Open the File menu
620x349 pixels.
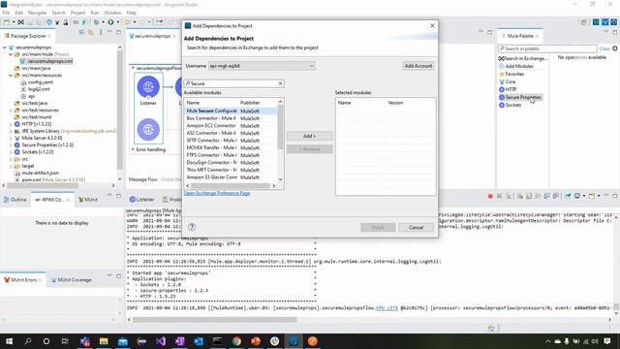[7, 13]
